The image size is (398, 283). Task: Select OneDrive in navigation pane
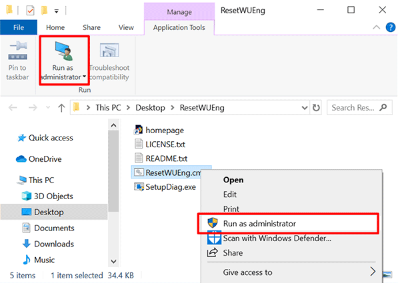point(39,159)
